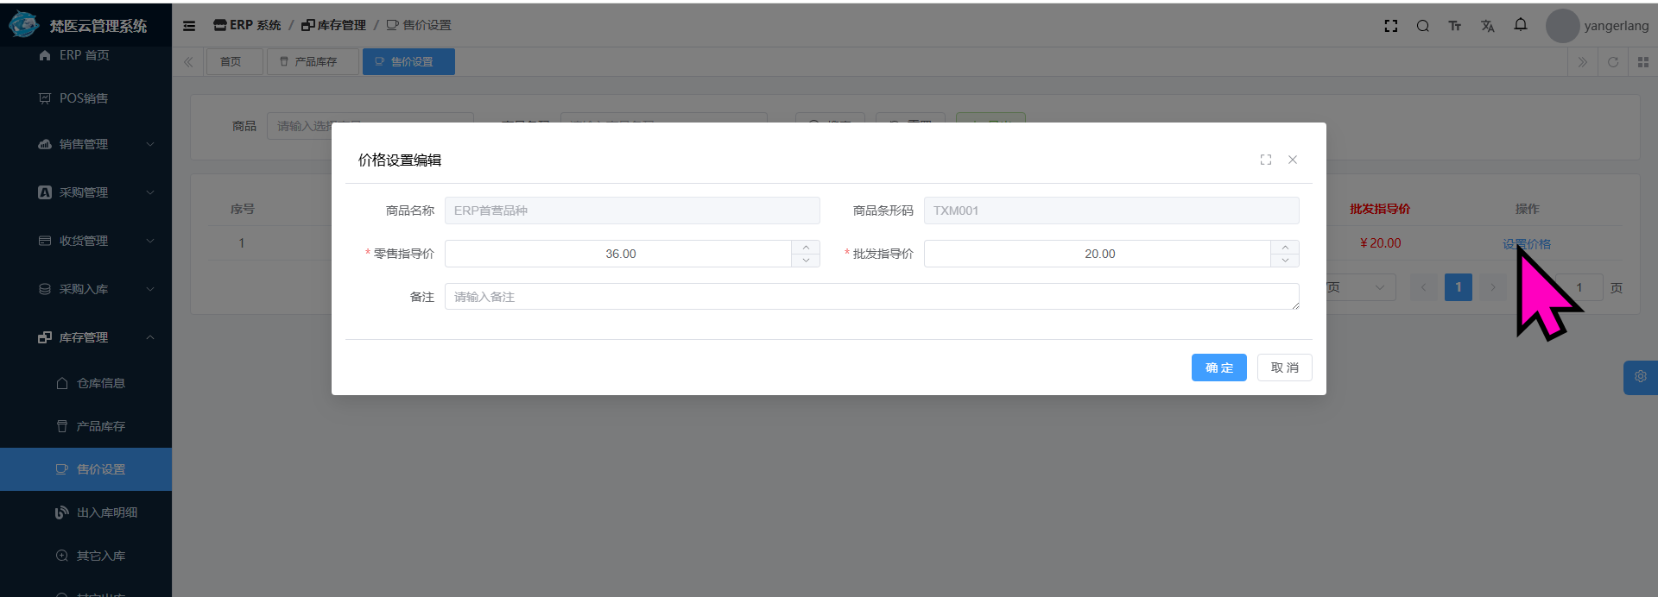Click the 确定 button
The image size is (1658, 597).
click(x=1218, y=368)
